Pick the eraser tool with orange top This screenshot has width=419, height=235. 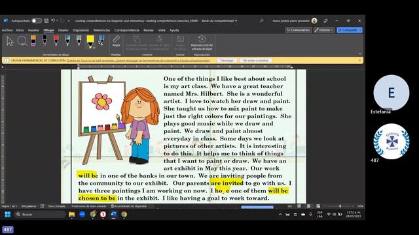coord(33,40)
